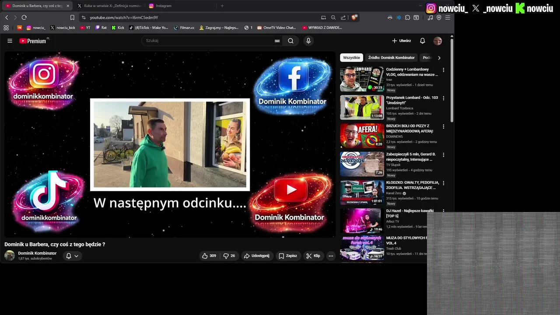Open options menu for Zabezpieczyli 5 mln video
The width and height of the screenshot is (560, 315).
[443, 155]
